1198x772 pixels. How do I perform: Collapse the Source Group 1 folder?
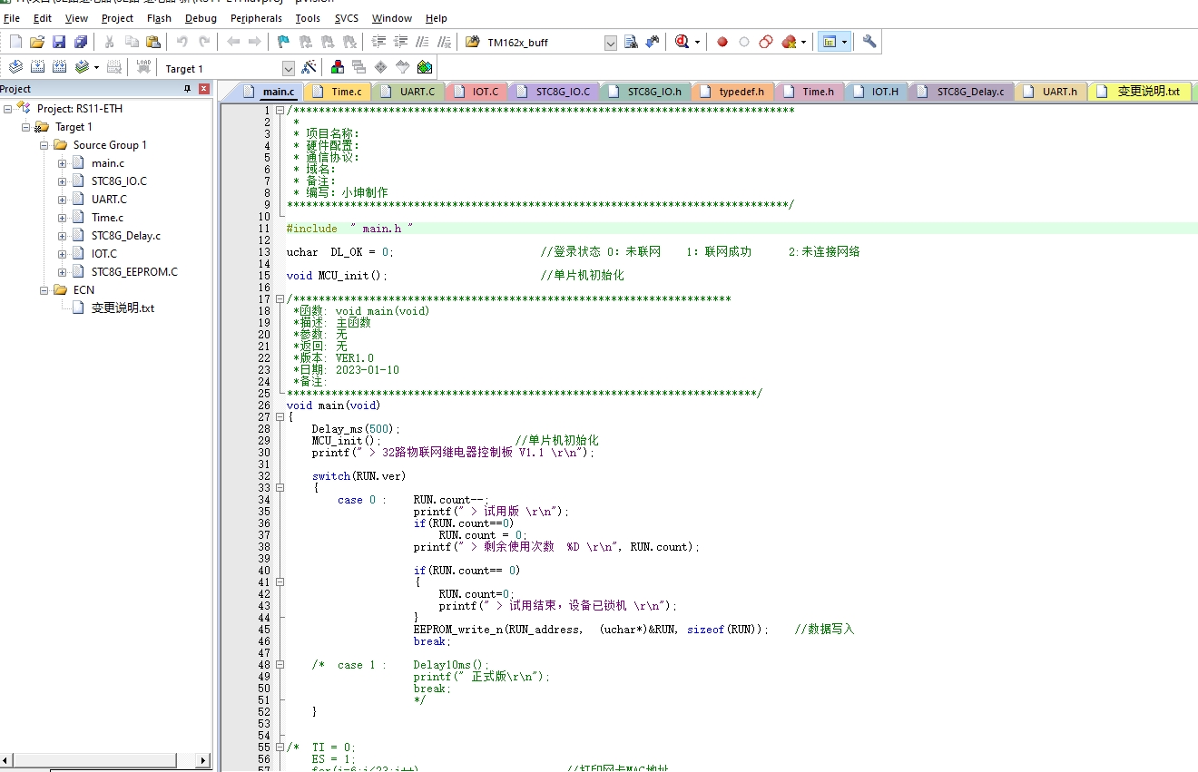coord(44,145)
